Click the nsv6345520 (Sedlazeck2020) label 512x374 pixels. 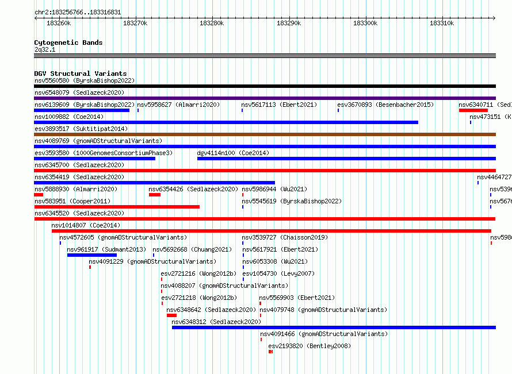click(x=79, y=213)
